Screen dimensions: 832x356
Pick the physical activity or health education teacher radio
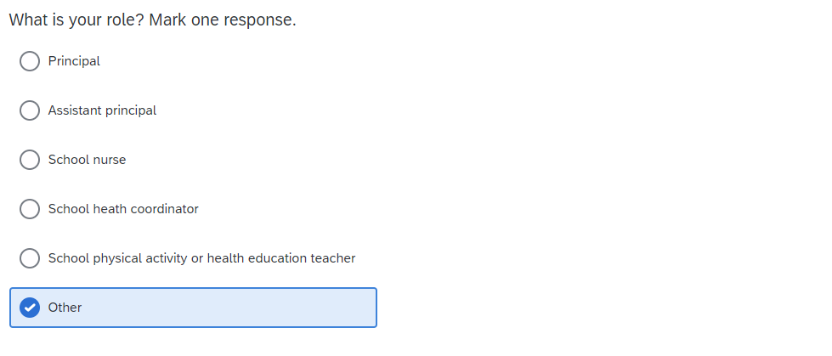pos(30,258)
